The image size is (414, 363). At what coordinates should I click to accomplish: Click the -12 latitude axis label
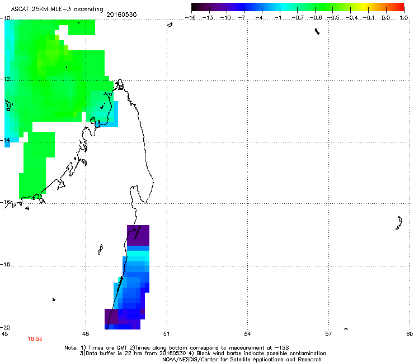tap(5, 79)
